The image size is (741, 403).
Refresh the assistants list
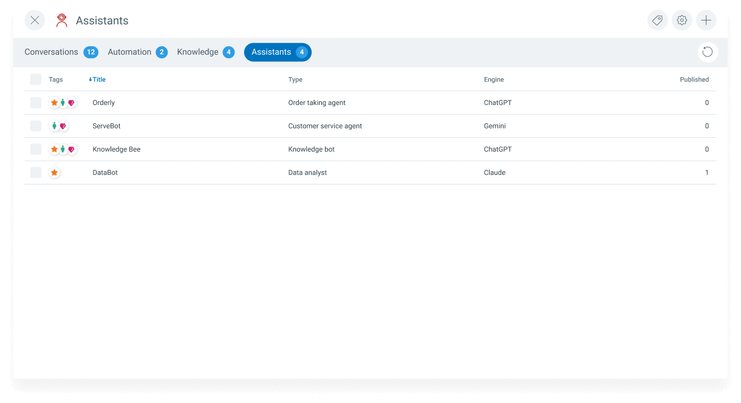(708, 52)
